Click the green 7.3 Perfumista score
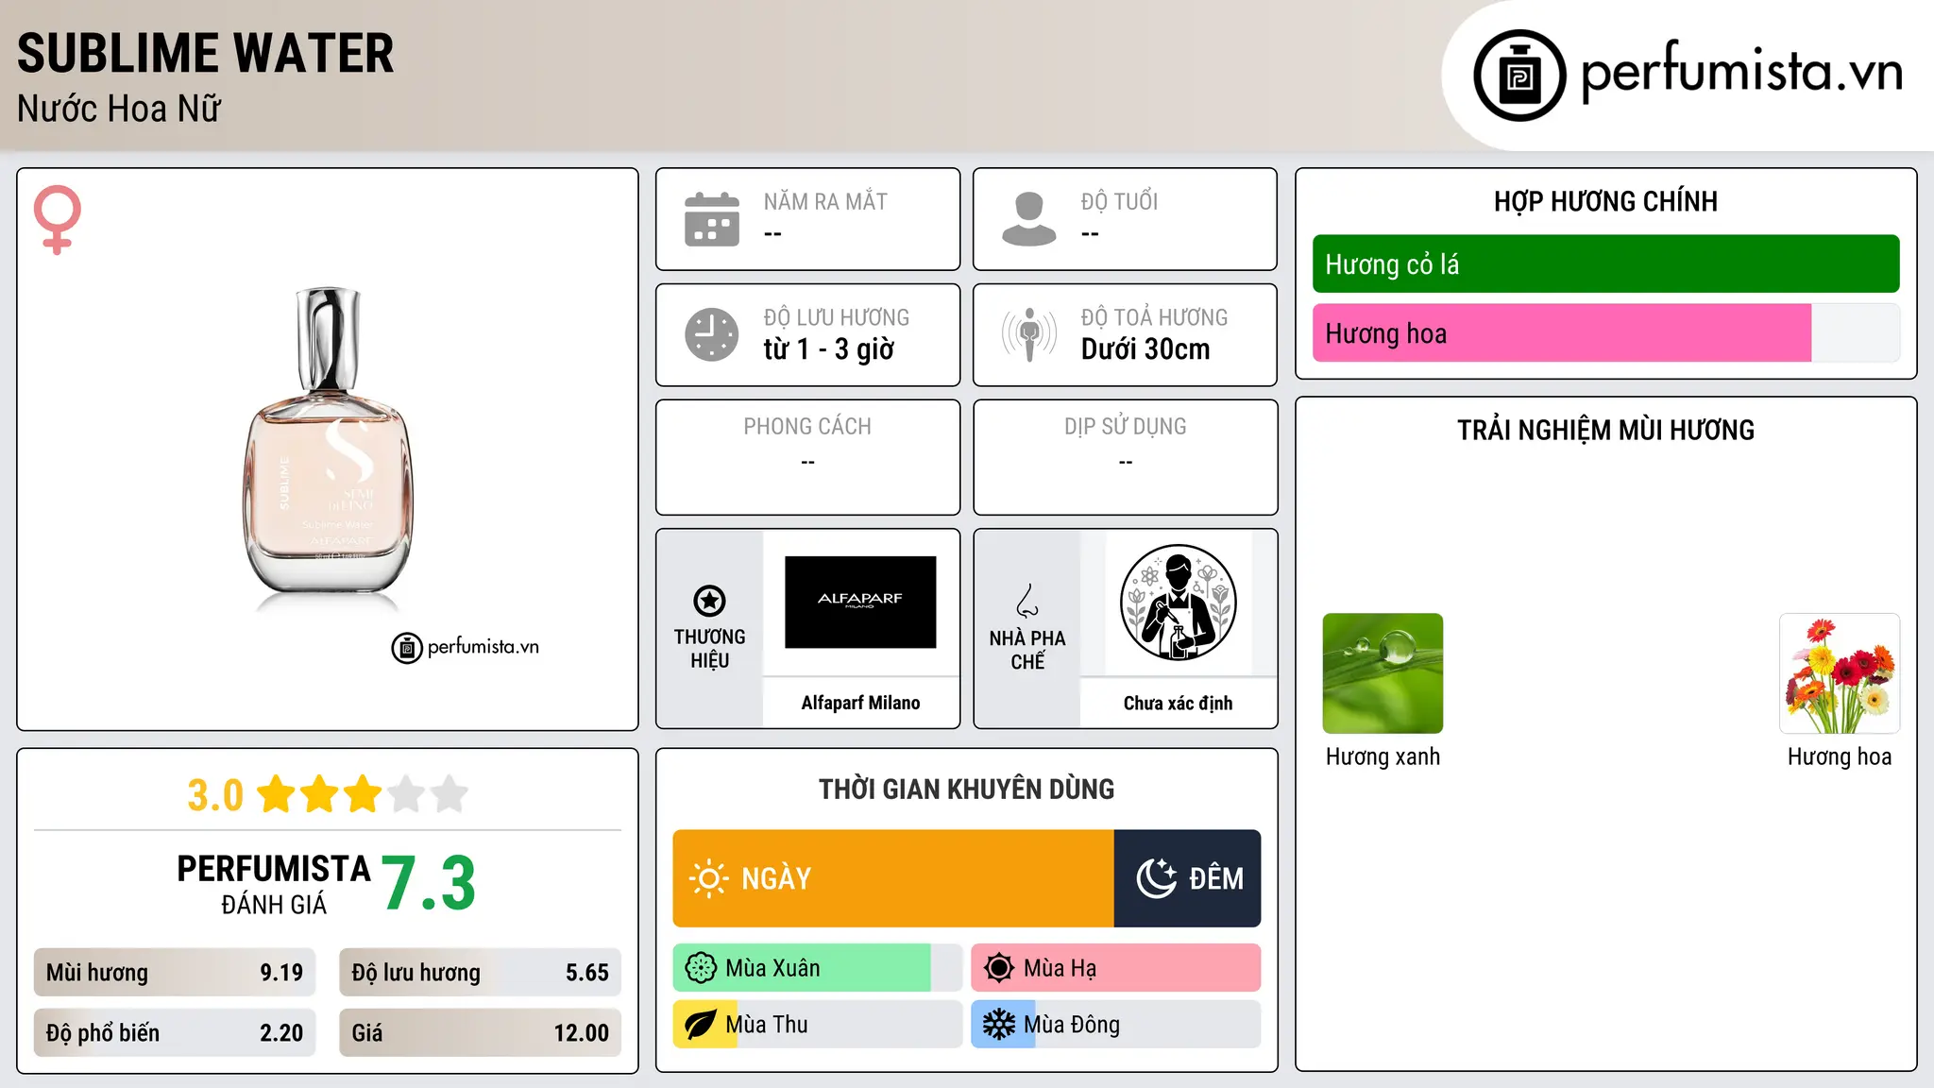The width and height of the screenshot is (1934, 1088). tap(429, 884)
